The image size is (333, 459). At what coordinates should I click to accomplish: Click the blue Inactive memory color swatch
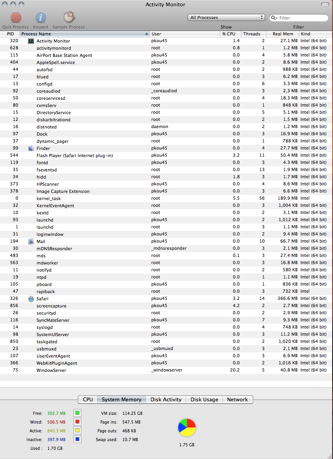pyautogui.click(x=77, y=440)
